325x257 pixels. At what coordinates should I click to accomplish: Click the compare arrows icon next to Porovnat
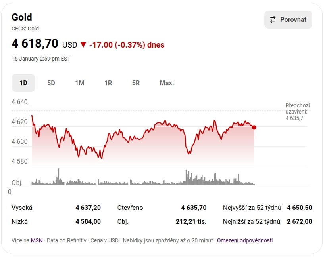tap(273, 19)
